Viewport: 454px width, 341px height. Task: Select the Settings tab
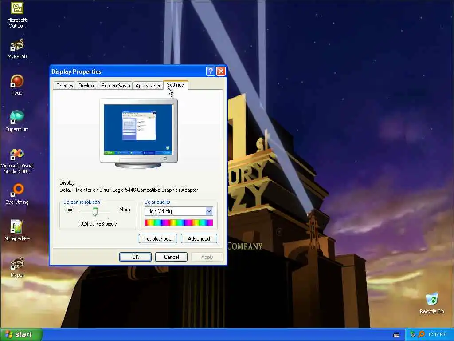tap(176, 85)
